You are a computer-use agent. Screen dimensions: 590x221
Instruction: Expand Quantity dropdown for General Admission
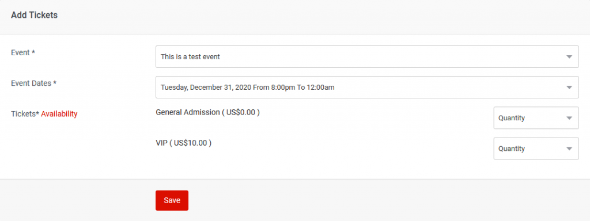pyautogui.click(x=536, y=118)
